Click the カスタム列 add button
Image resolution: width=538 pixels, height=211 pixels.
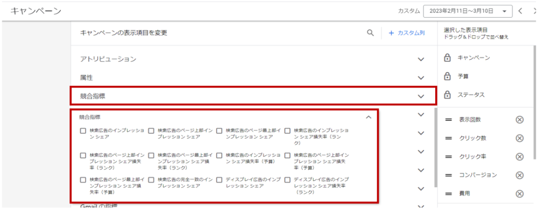407,33
